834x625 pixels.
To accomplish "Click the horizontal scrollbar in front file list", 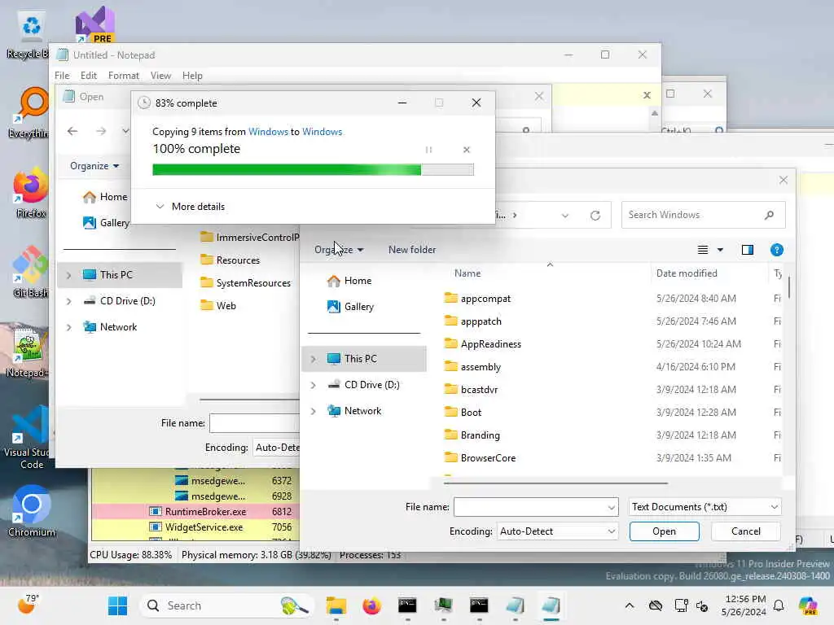I will click(x=555, y=483).
